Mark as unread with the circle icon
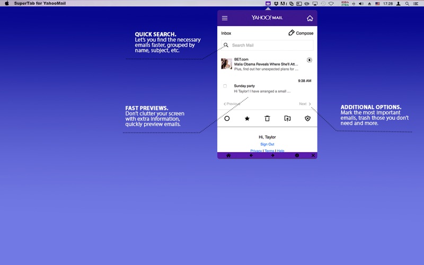The width and height of the screenshot is (424, 265). point(227,118)
